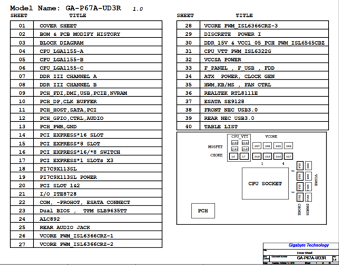Click the PCH block in layout diagram
Image resolution: width=339 pixels, height=265 pixels.
pos(203,211)
